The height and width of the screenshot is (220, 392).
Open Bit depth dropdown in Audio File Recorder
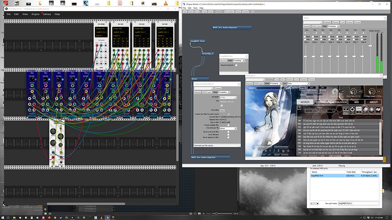tap(228, 97)
